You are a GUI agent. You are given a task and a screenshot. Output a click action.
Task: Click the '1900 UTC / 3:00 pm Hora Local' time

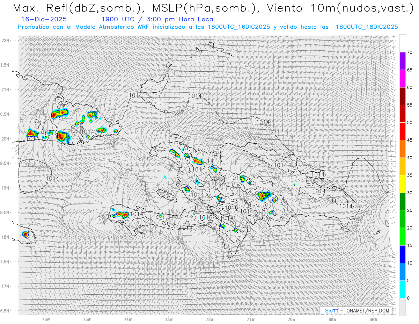(158, 20)
